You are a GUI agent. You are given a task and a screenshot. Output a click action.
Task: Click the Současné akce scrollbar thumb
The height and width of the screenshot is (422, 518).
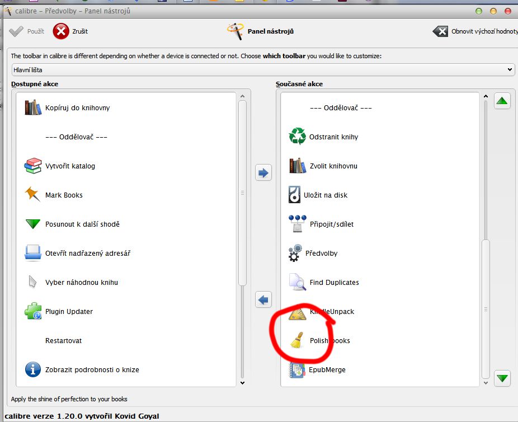tap(486, 309)
